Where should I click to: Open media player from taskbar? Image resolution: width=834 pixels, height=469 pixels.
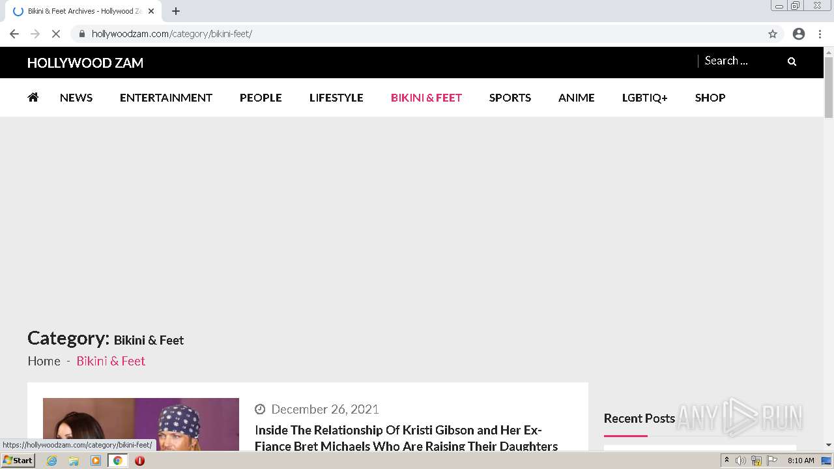point(96,461)
